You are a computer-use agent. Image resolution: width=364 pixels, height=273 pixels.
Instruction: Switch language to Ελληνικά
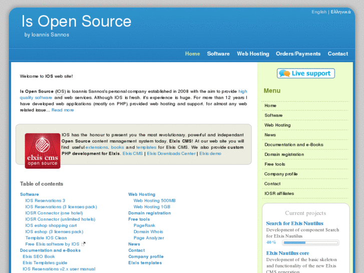click(340, 12)
